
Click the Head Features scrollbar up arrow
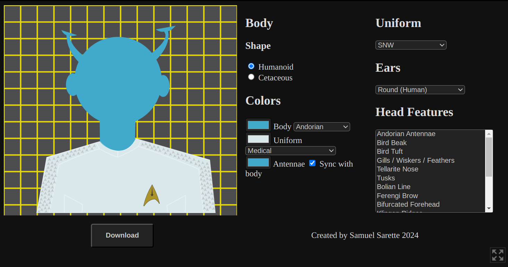coord(489,134)
